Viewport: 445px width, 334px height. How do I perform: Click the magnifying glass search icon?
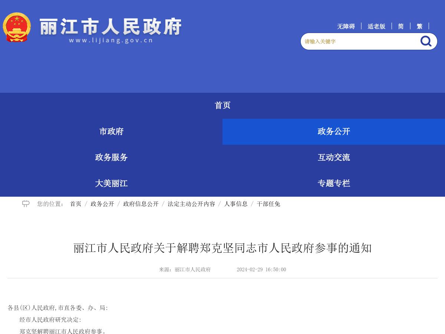(x=425, y=41)
